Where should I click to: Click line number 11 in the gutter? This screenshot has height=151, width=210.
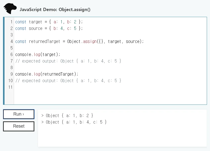10,87
